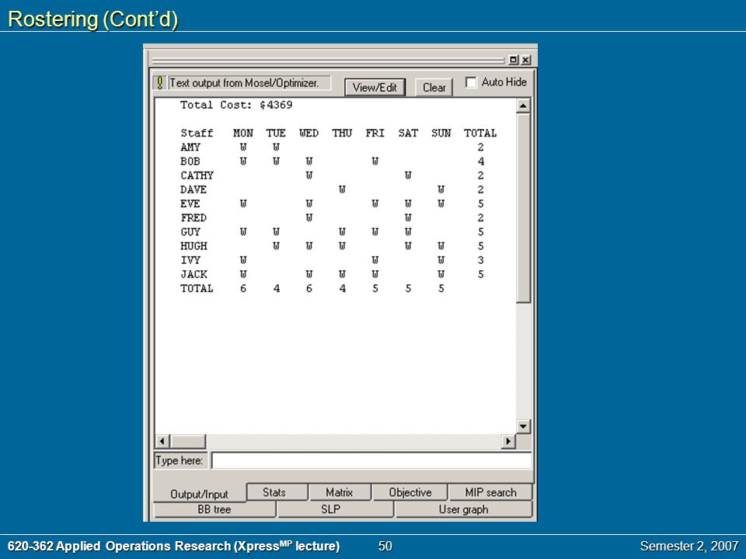Click the JACK row name
This screenshot has width=746, height=559.
(193, 274)
